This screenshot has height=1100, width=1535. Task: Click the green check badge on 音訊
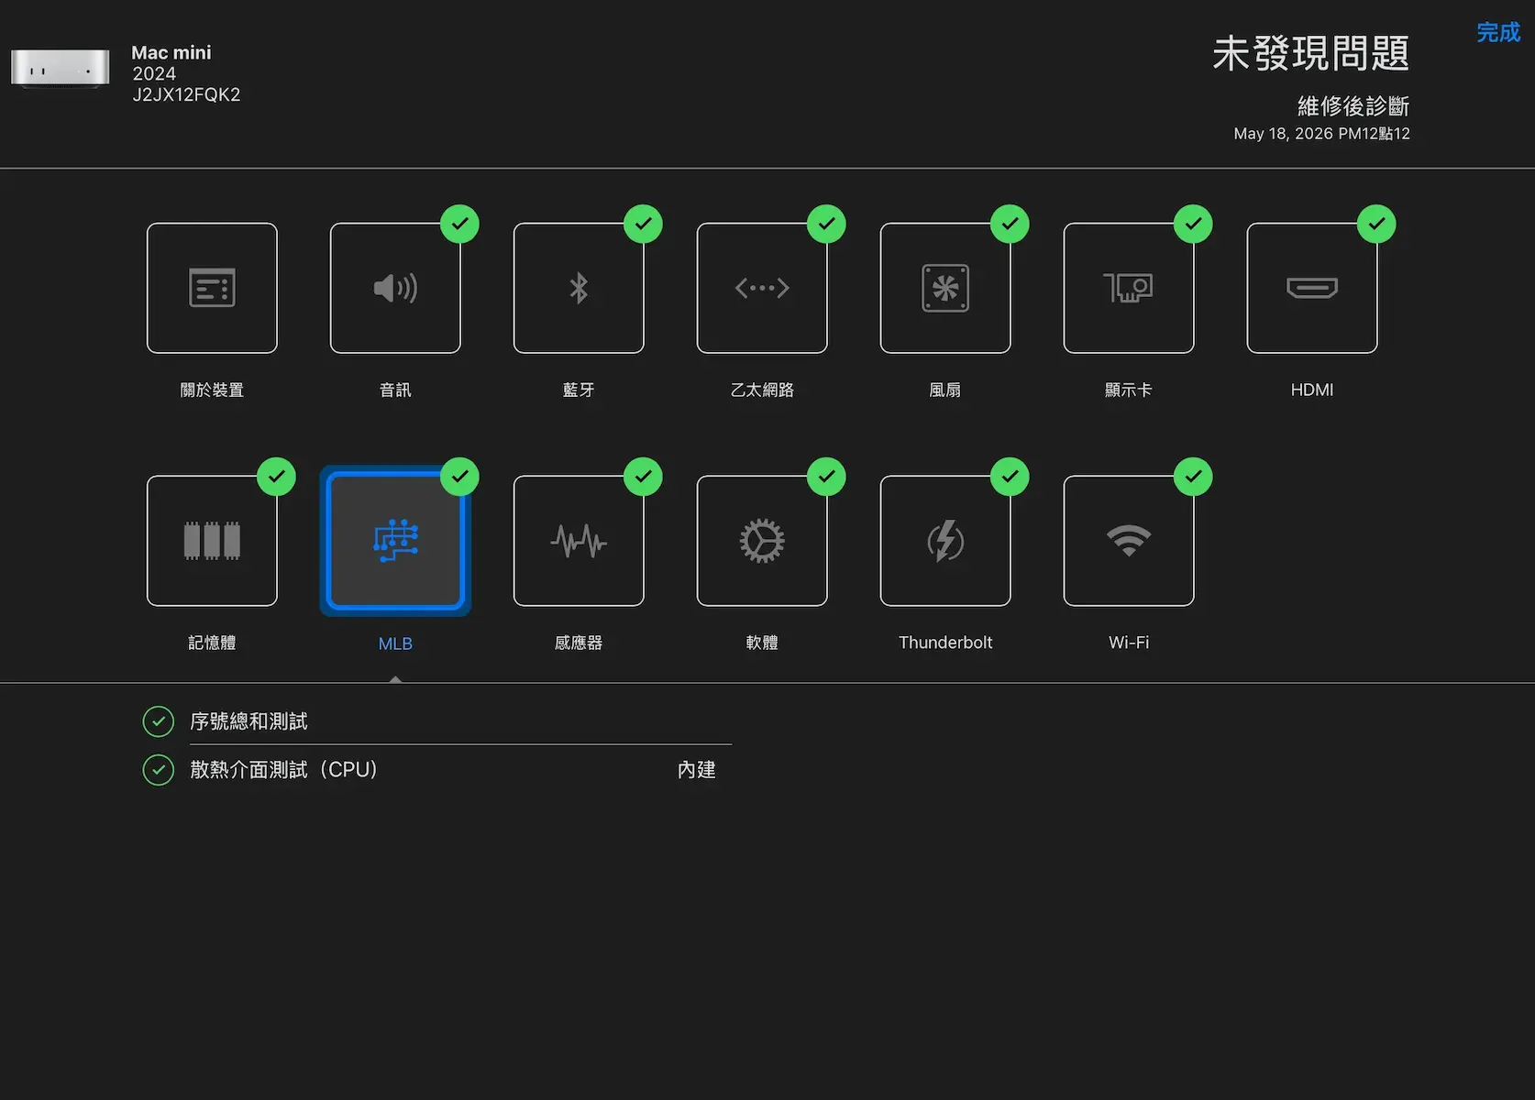click(x=459, y=224)
